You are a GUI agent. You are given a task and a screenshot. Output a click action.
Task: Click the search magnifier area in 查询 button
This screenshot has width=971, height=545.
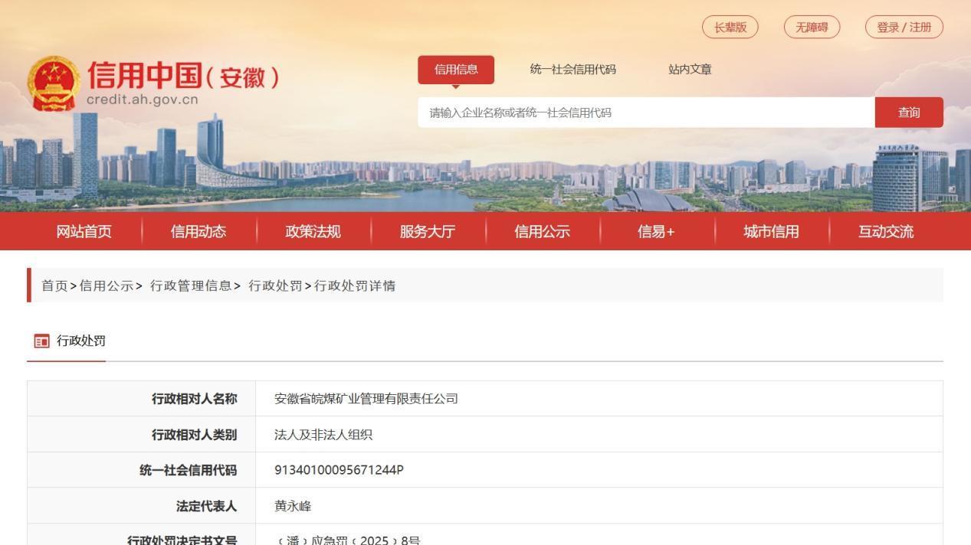pyautogui.click(x=908, y=112)
